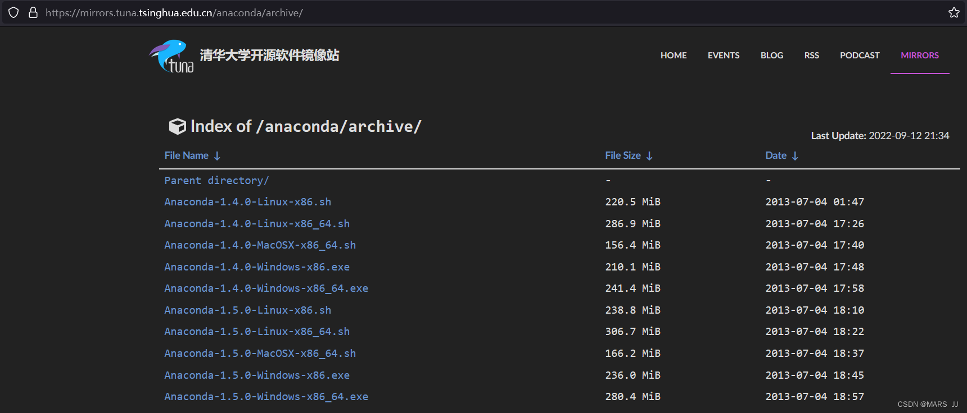Click the 280.4 MiB size cell
The image size is (967, 413).
click(x=632, y=397)
